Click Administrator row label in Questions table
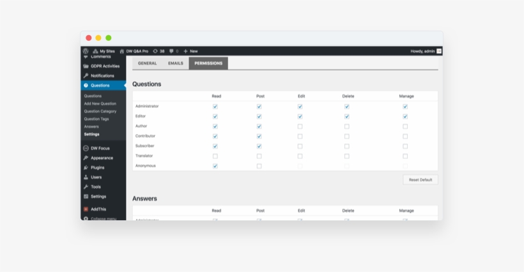 pyautogui.click(x=147, y=106)
